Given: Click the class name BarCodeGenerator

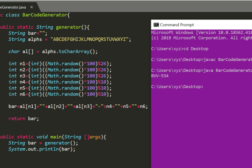Looking at the screenshot, I should (x=45, y=15).
